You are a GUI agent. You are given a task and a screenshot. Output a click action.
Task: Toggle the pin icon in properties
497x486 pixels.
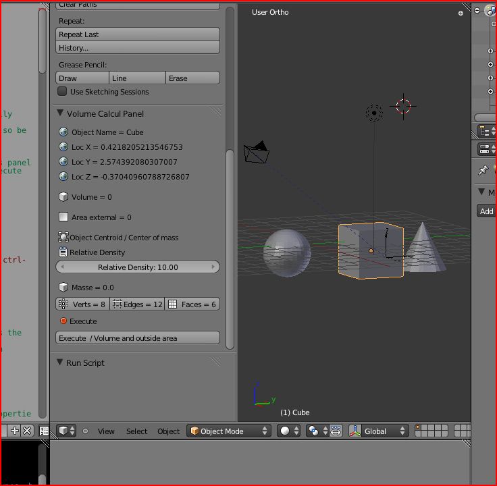(x=483, y=170)
